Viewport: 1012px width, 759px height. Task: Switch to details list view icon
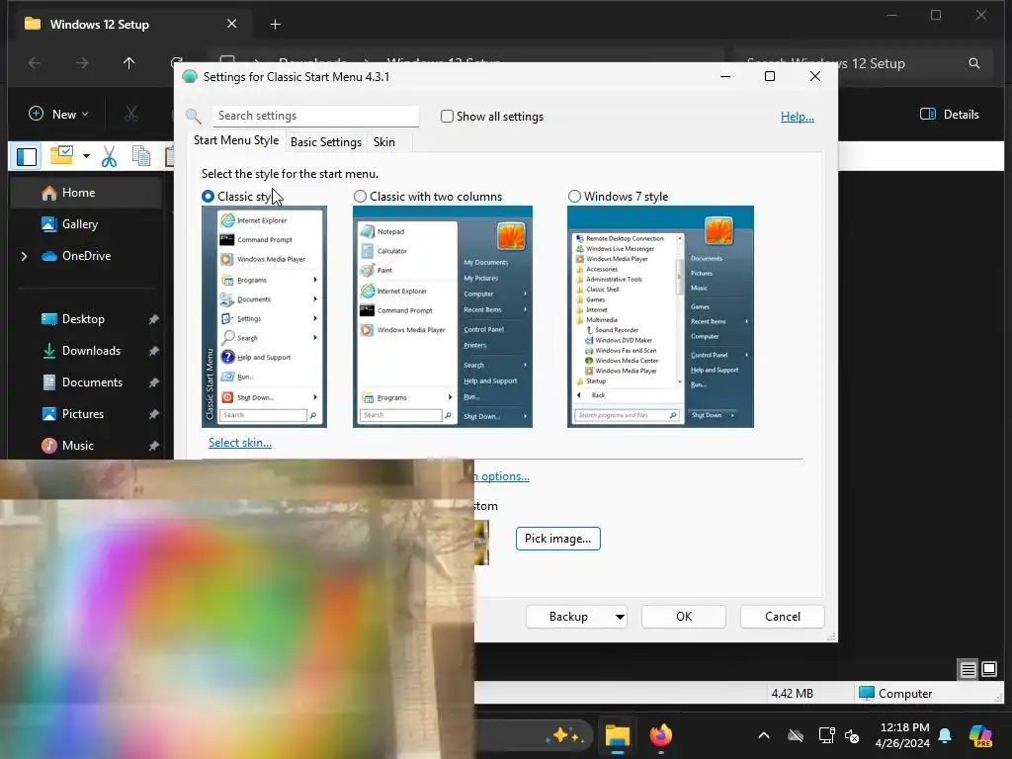click(x=969, y=670)
